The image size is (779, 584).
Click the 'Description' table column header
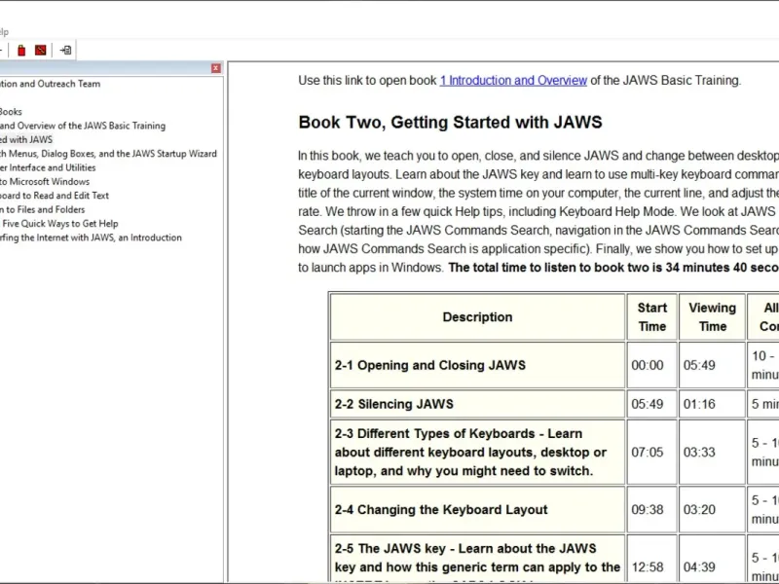pos(477,317)
